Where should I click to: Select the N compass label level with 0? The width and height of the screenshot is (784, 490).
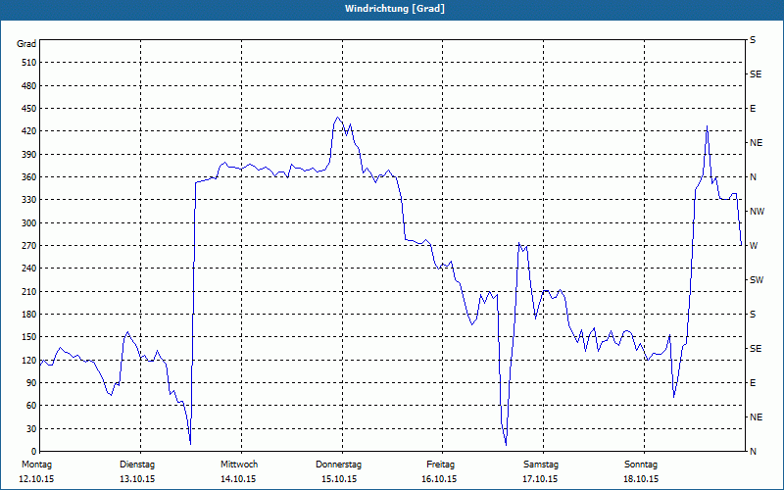(x=754, y=452)
